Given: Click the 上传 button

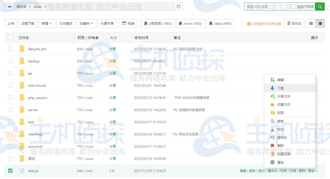Looking at the screenshot, I should (x=11, y=24).
